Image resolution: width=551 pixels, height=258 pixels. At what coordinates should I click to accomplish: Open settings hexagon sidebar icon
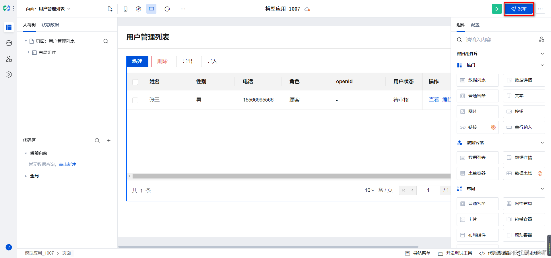[9, 75]
